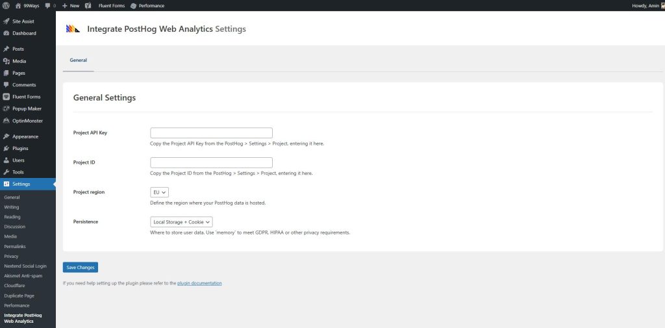This screenshot has height=328, width=665.
Task: Click the Project region label
Action: coord(88,192)
